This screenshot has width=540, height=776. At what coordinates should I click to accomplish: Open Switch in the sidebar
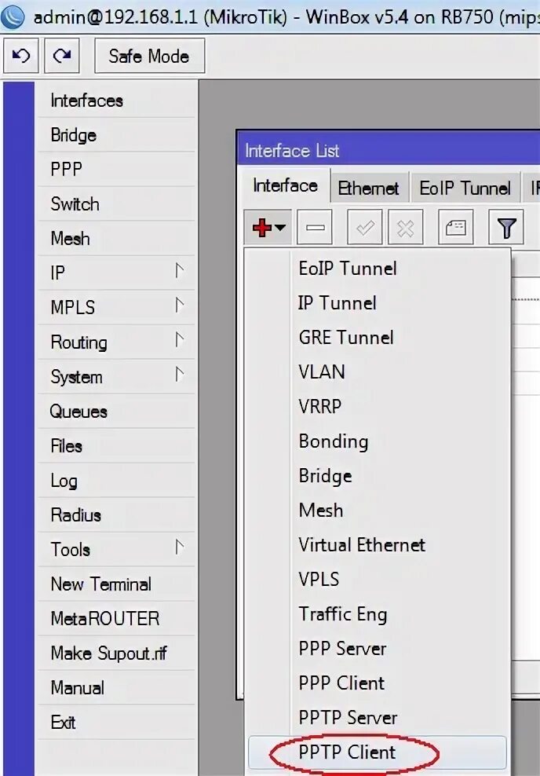click(x=116, y=204)
